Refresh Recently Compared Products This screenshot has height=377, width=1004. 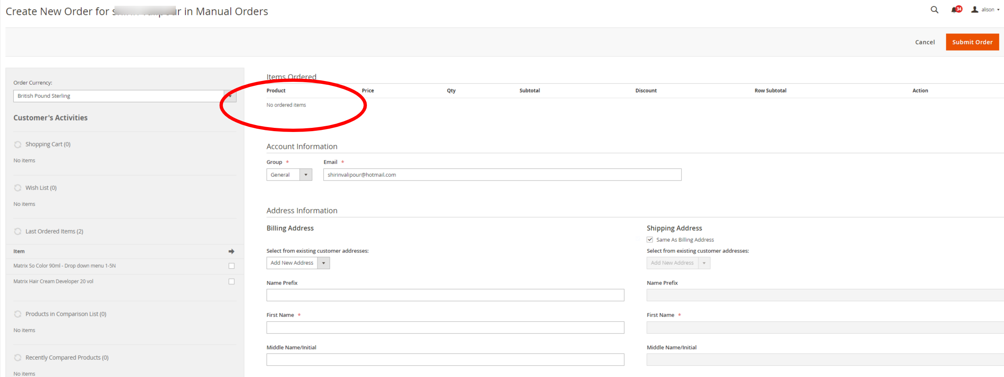tap(18, 357)
